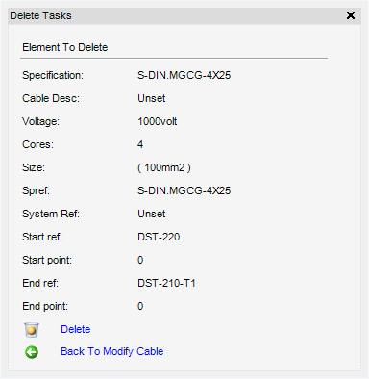Close the Delete Tasks panel
This screenshot has height=379, width=369.
pos(351,15)
